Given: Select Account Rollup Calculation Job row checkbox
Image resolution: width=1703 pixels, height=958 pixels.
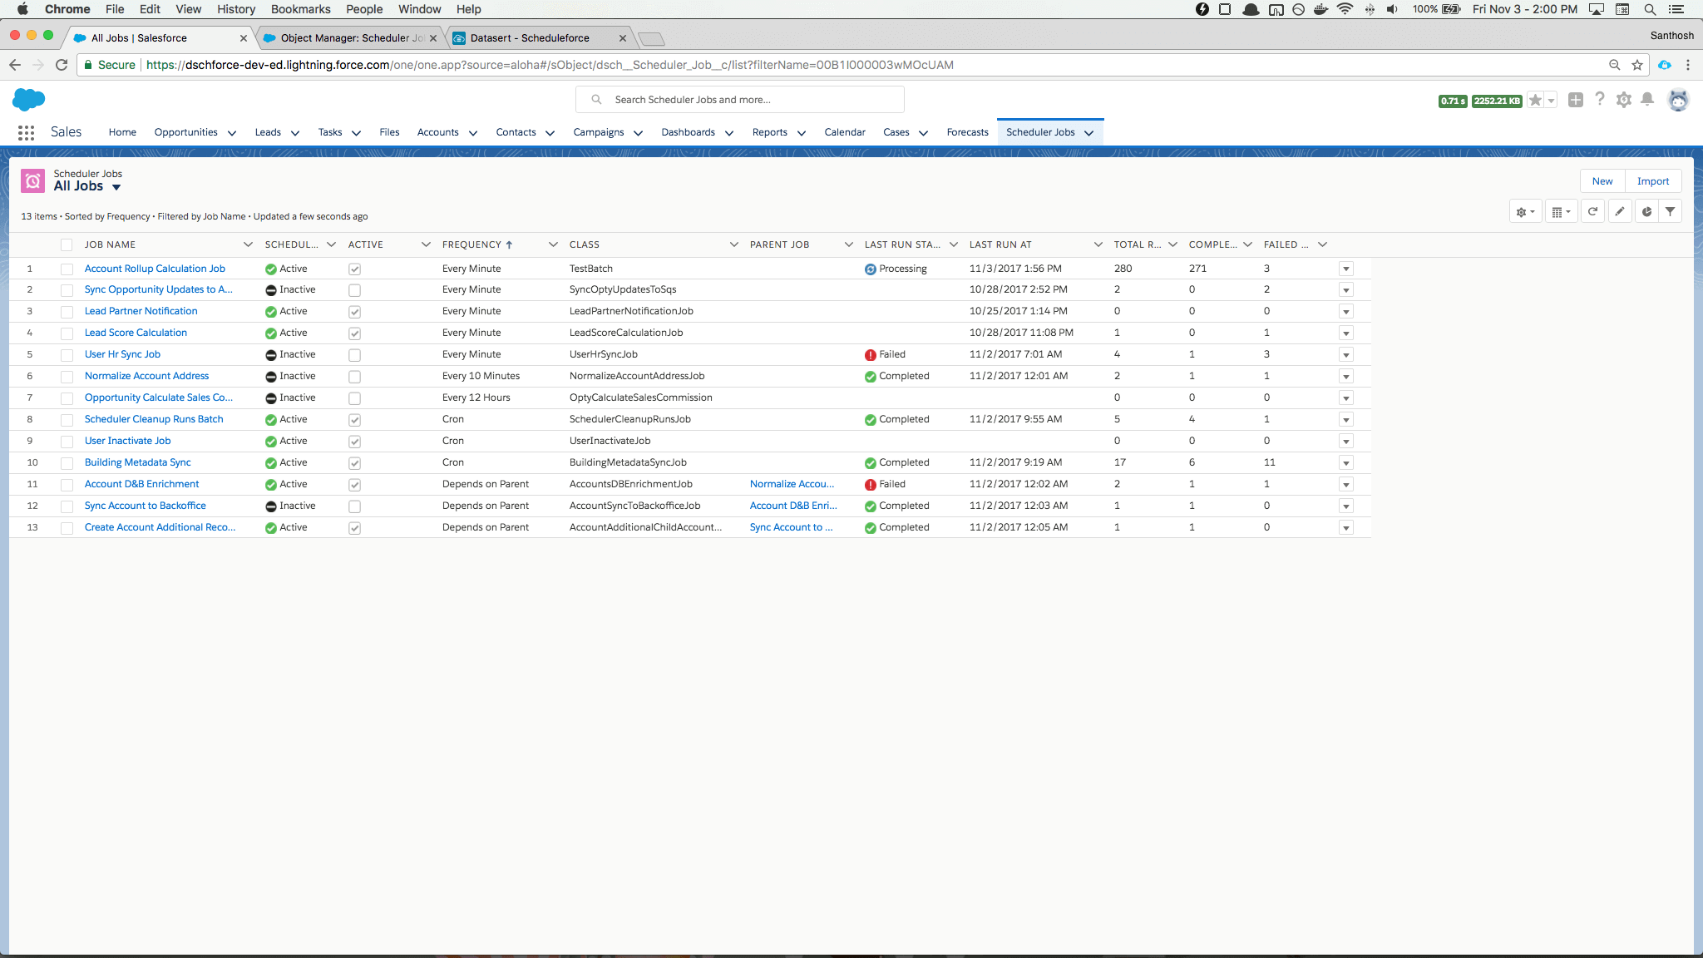Looking at the screenshot, I should point(67,269).
